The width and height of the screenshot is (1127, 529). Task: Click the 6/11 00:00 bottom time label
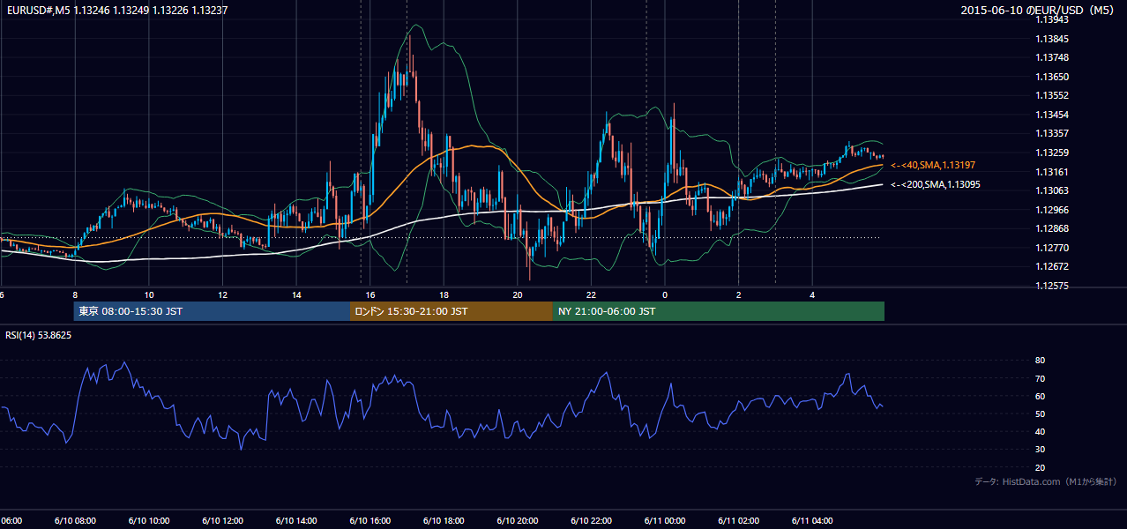point(666,520)
